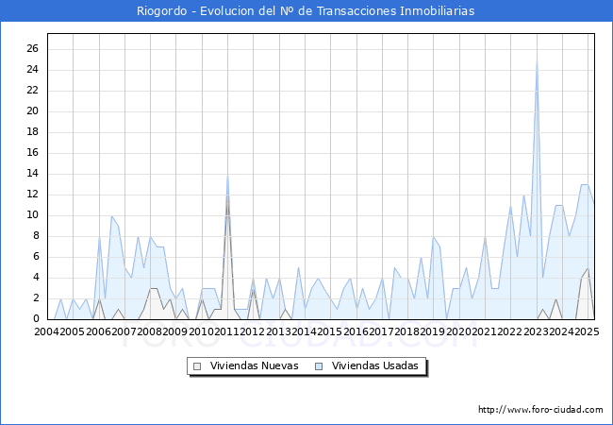Viewport: 613px width, 425px height.
Task: Click the x-axis year label 2019
Action: coord(432,331)
